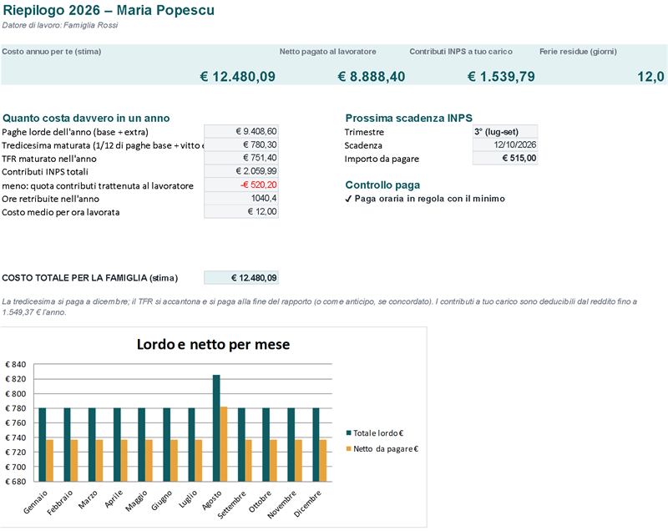Select the 'Agosto' axis label
668x531 pixels.
coord(212,499)
